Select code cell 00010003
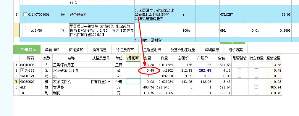This screenshot has height=116, width=299. coord(30,65)
